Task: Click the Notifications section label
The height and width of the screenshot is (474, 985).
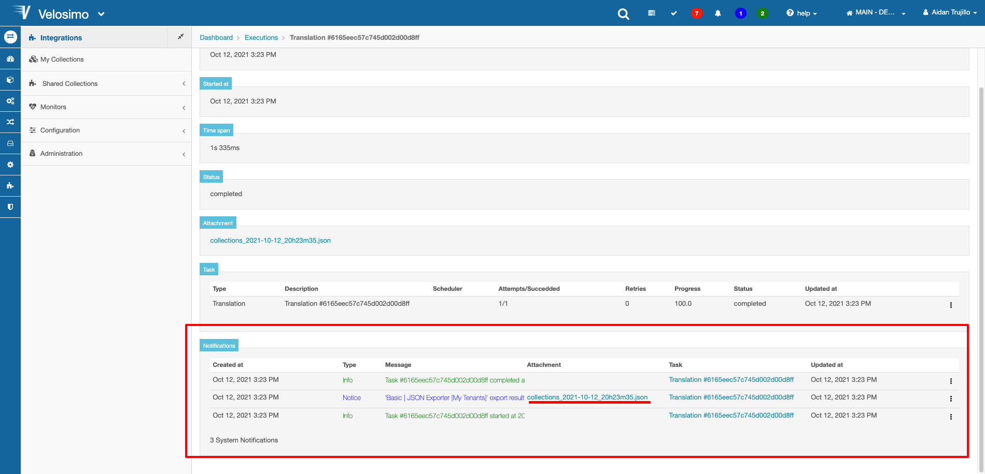Action: pos(219,346)
